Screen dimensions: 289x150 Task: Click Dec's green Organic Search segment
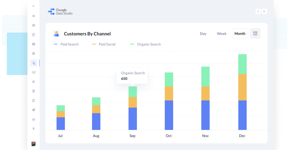click(242, 64)
